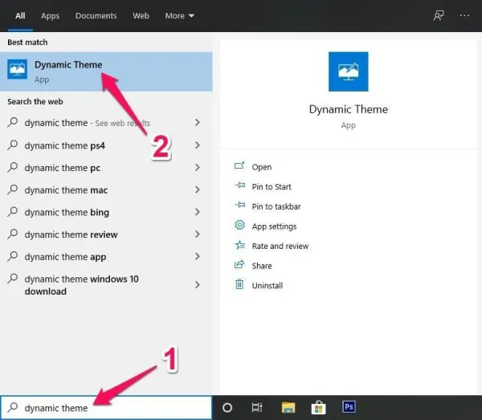
Task: Expand the 'dynamic theme app' chevron
Action: (x=198, y=256)
